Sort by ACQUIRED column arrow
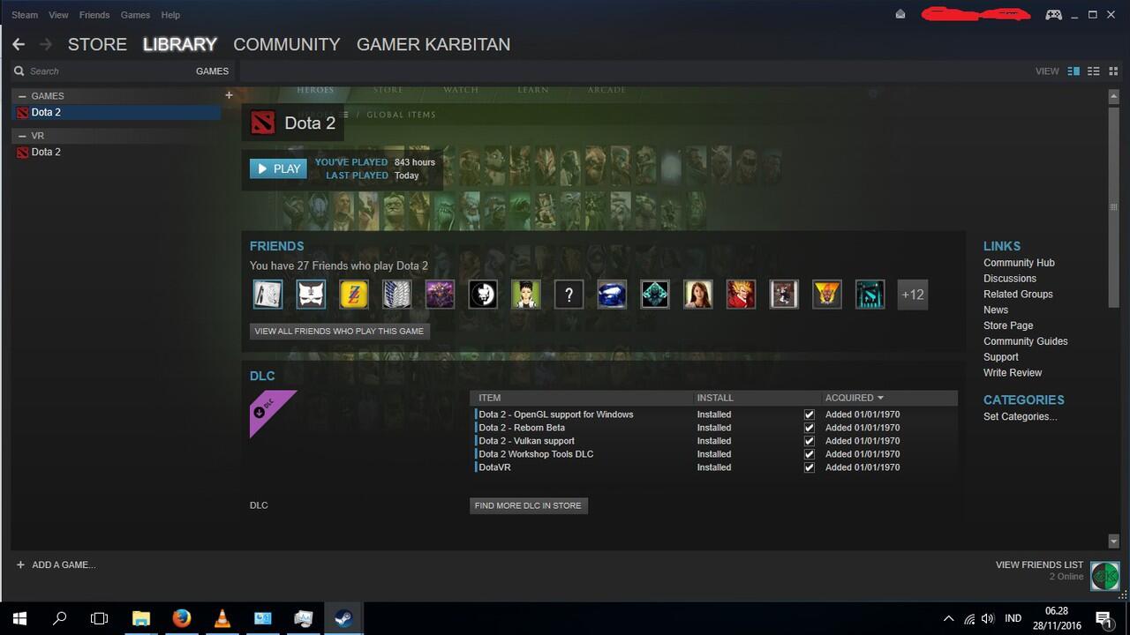Viewport: 1130px width, 635px height. tap(880, 398)
